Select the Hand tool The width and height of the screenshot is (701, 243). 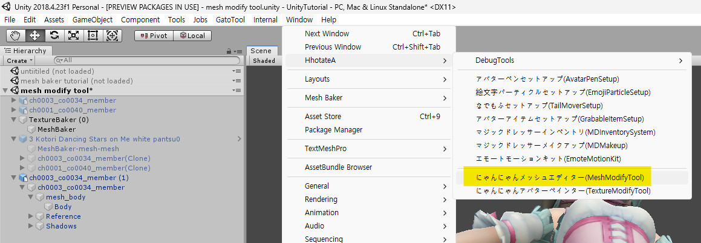tap(15, 36)
